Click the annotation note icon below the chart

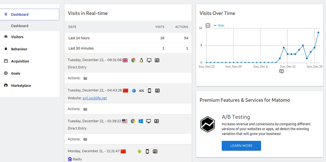point(281,71)
